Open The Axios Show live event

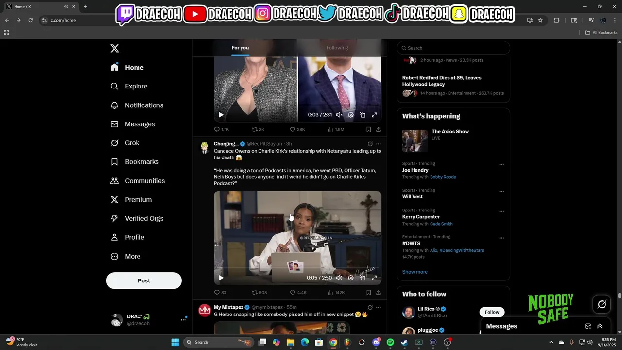[x=453, y=141]
